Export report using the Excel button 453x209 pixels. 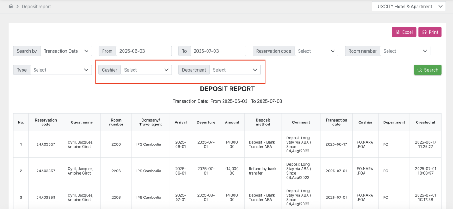[403, 32]
